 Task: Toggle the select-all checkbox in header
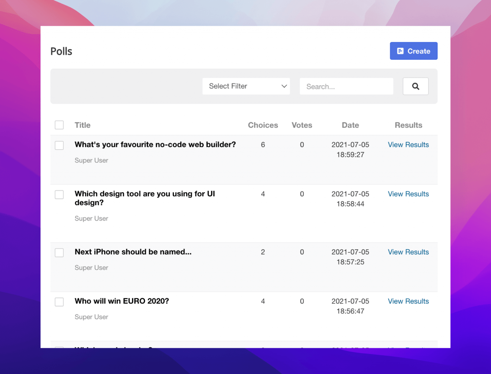pos(59,125)
